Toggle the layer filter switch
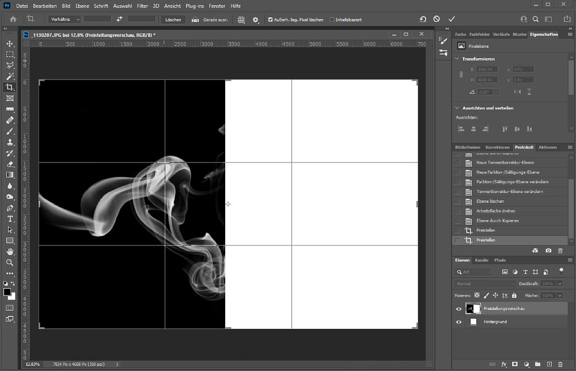This screenshot has width=576, height=371. click(561, 271)
